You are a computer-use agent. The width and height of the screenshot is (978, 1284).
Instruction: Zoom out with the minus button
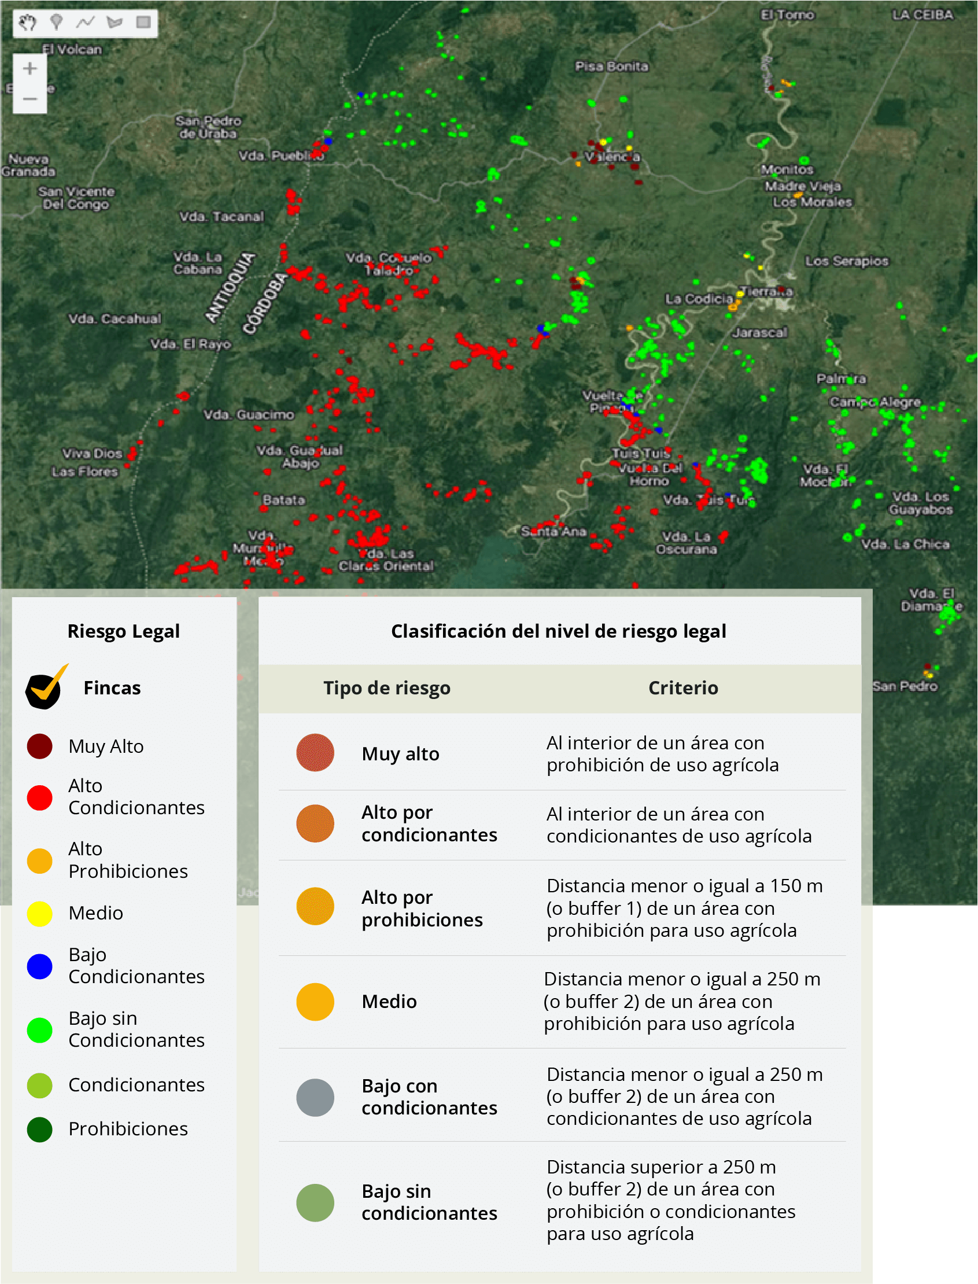[29, 98]
